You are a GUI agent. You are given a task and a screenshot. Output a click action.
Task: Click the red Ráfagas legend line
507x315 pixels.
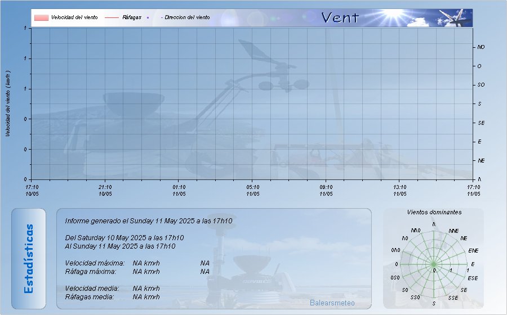pos(112,18)
